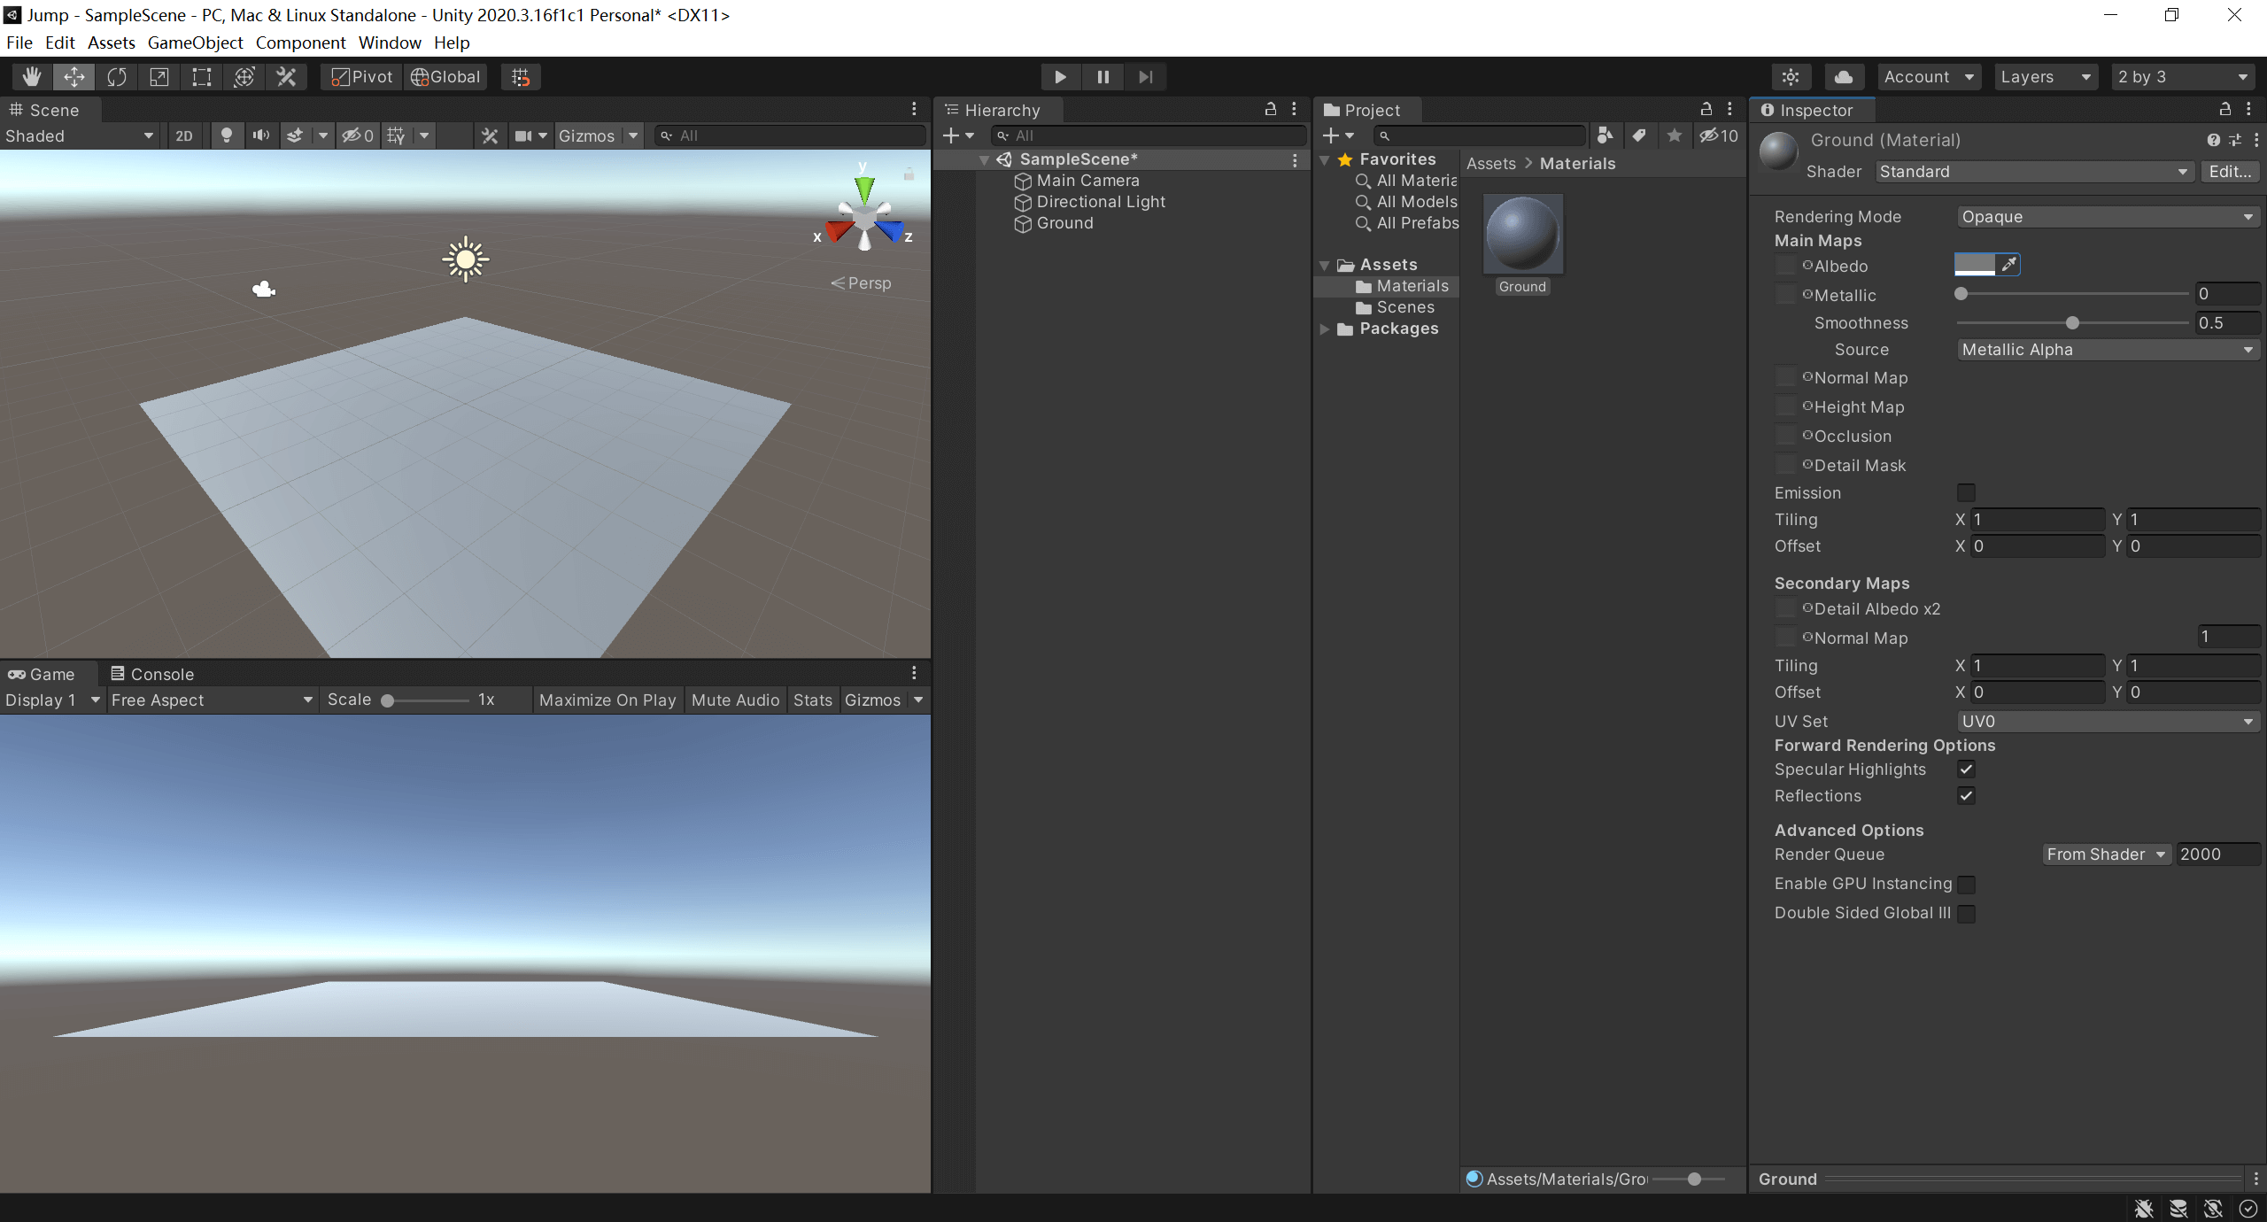2267x1222 pixels.
Task: Open the Rendering Mode dropdown
Action: pyautogui.click(x=2106, y=217)
